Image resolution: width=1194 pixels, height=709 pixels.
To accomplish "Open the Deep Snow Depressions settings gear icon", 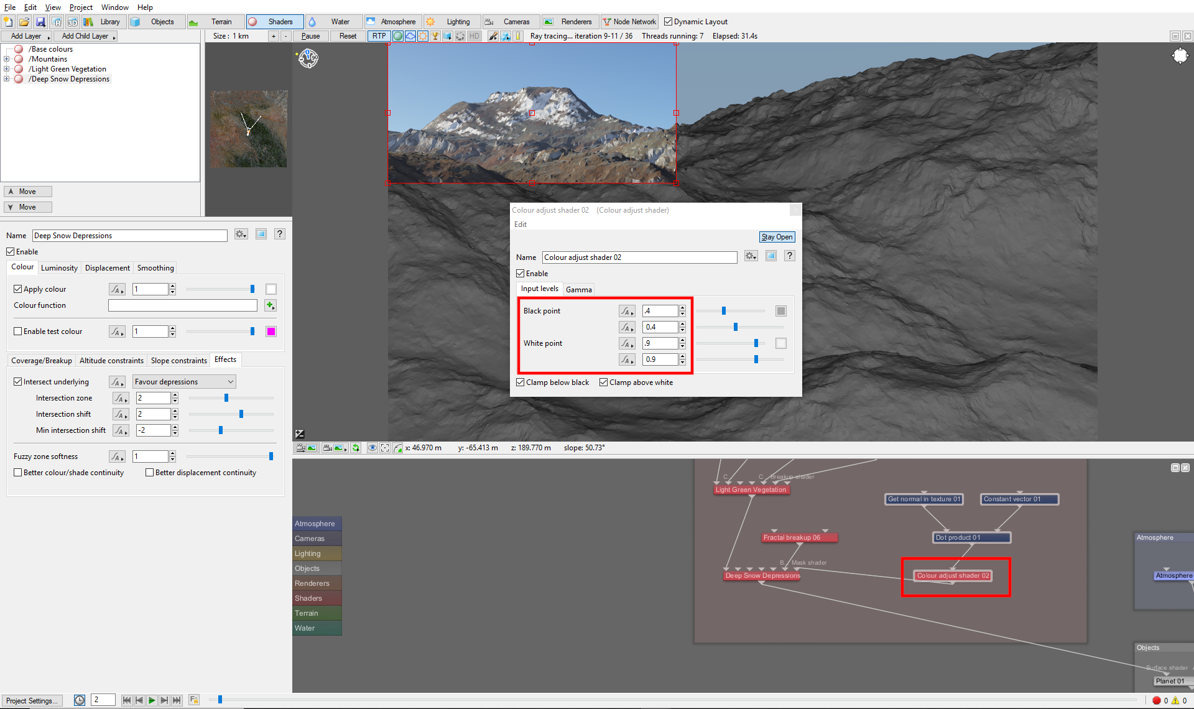I will click(241, 234).
